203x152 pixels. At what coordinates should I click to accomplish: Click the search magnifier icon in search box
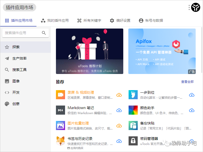[44, 33]
